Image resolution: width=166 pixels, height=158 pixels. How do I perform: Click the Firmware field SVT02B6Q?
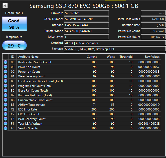pos(86,13)
